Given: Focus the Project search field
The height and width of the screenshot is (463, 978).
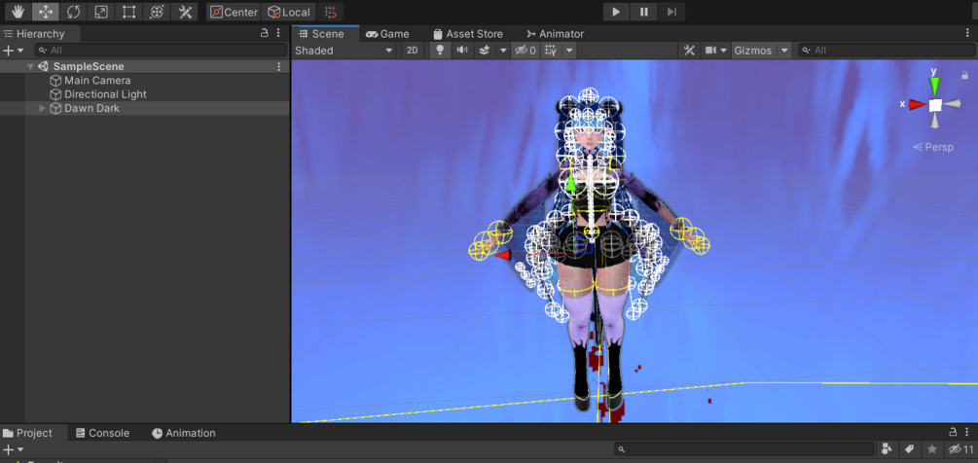Looking at the screenshot, I should pyautogui.click(x=744, y=449).
